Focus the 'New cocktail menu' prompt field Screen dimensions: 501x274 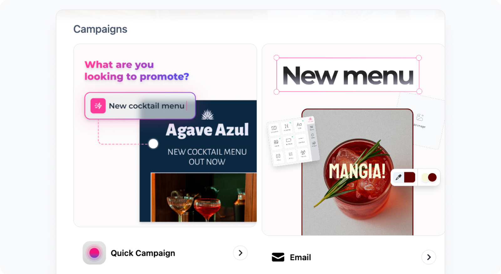[x=140, y=106]
